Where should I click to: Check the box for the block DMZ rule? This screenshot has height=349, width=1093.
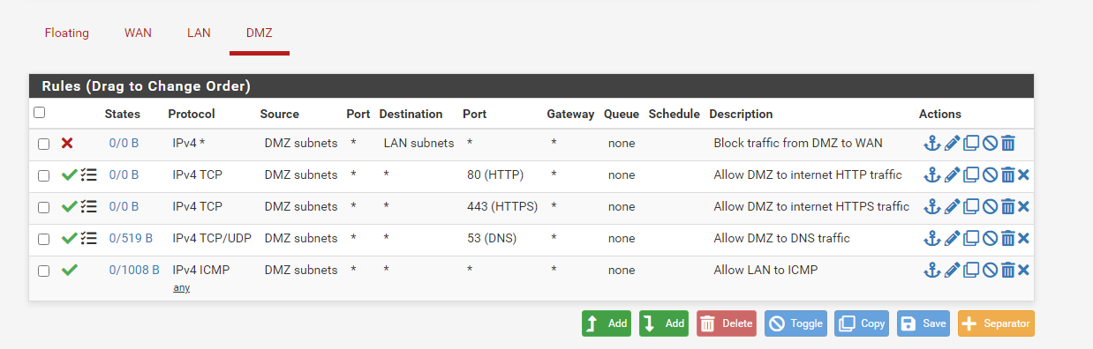click(43, 144)
